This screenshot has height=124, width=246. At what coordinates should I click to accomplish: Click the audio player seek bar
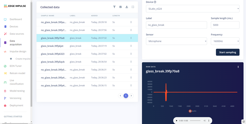pyautogui.click(x=195, y=121)
